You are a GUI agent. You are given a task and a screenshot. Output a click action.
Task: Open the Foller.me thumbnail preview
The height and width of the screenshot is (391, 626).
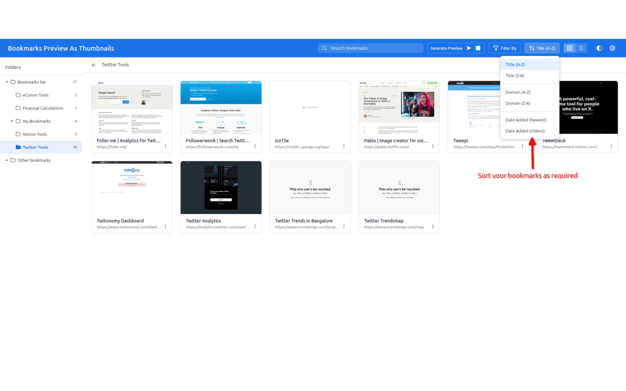(132, 108)
